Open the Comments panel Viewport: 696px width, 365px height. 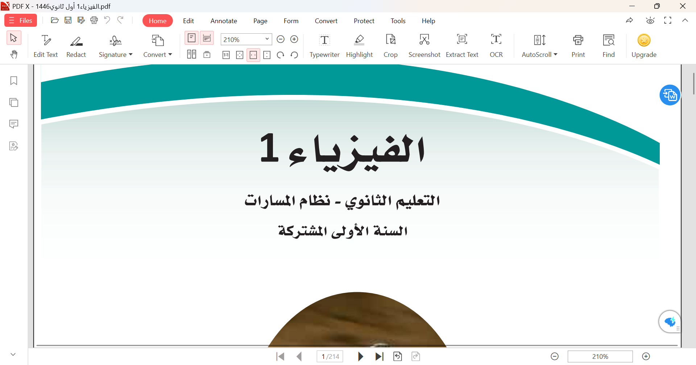[14, 124]
